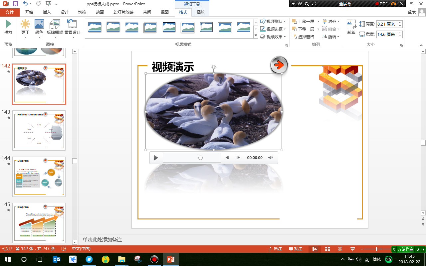Click the step back button in video controls
The image size is (426, 266).
[x=227, y=158]
